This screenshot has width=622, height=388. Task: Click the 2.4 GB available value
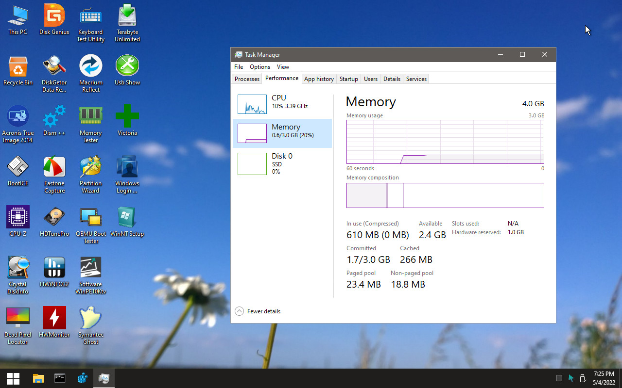432,235
